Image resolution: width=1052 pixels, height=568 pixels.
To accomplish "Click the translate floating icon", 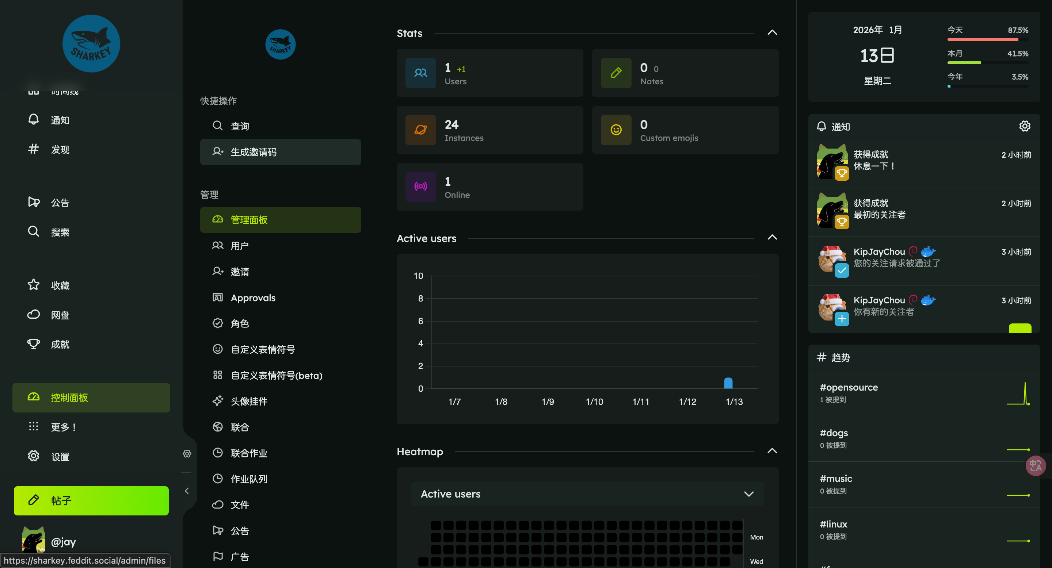I will [x=1035, y=465].
